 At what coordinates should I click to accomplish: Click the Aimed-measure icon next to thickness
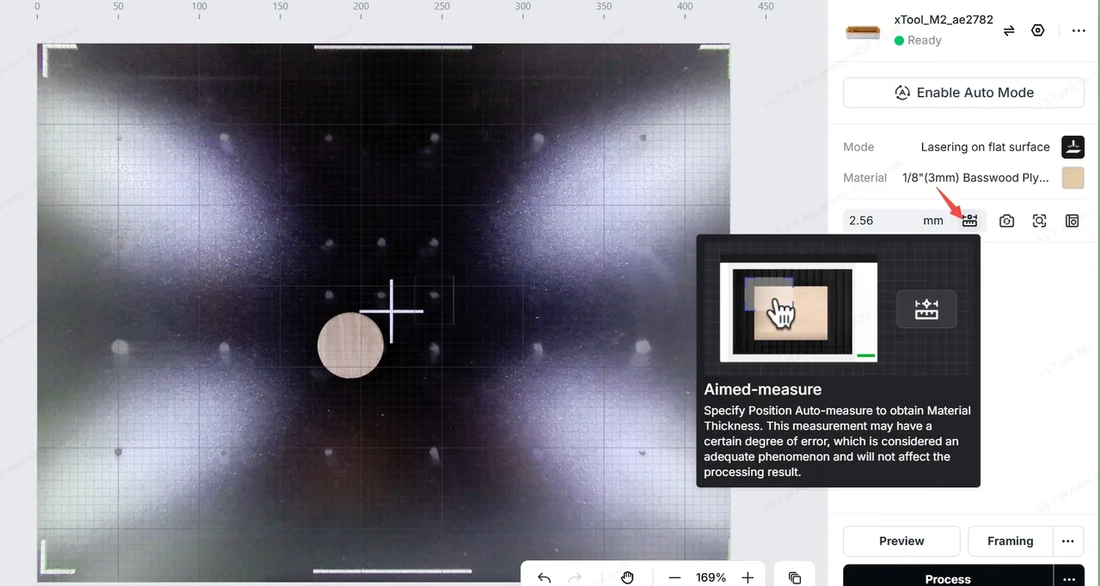969,221
